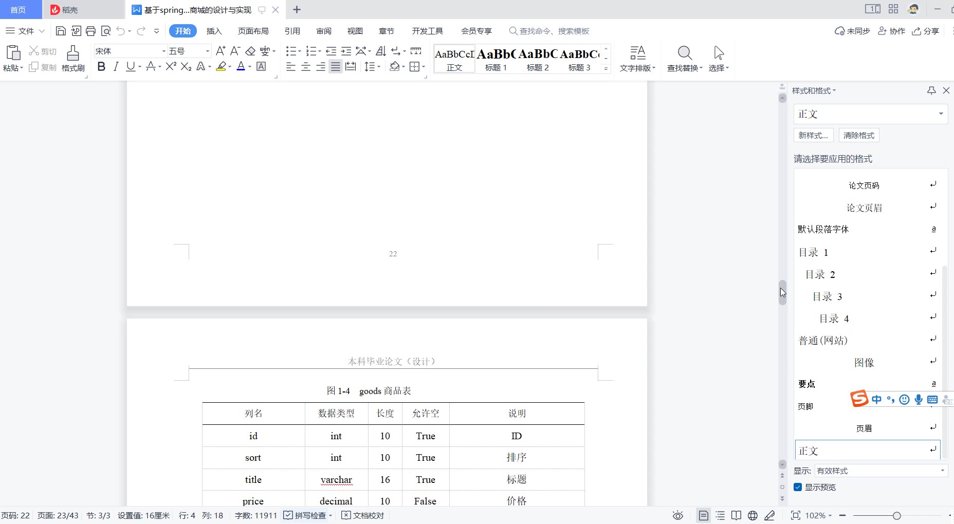Open the Developer Tools tab
The width and height of the screenshot is (954, 524).
click(428, 31)
